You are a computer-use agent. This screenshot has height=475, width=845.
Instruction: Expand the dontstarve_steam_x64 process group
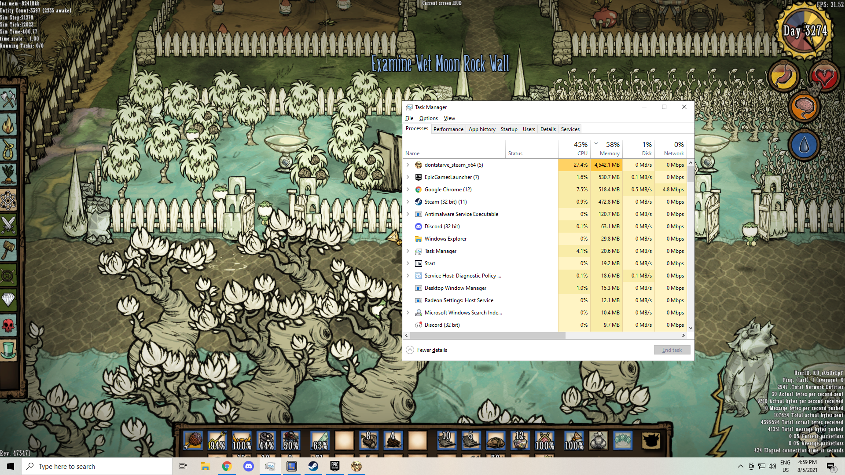(x=408, y=165)
